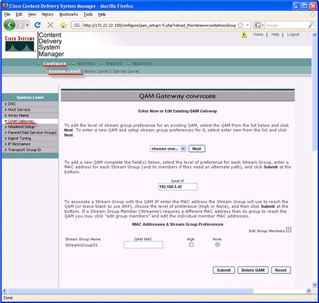
Task: Click the site identity icon in the address bar
Action: (x=77, y=25)
